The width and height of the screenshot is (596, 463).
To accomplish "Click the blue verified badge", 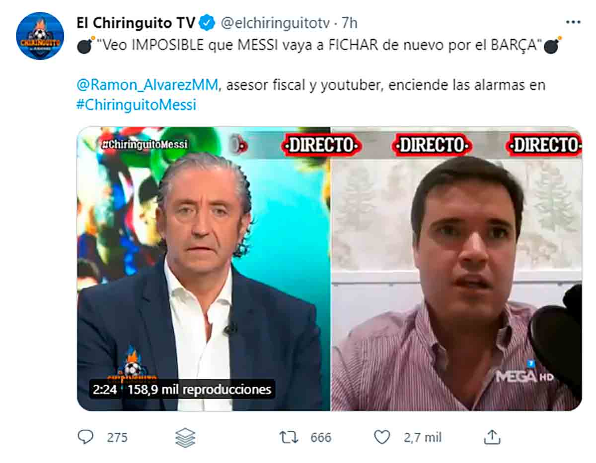I will coord(207,23).
